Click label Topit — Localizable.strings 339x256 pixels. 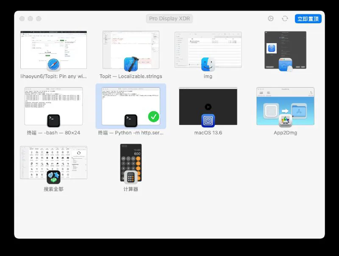[131, 77]
